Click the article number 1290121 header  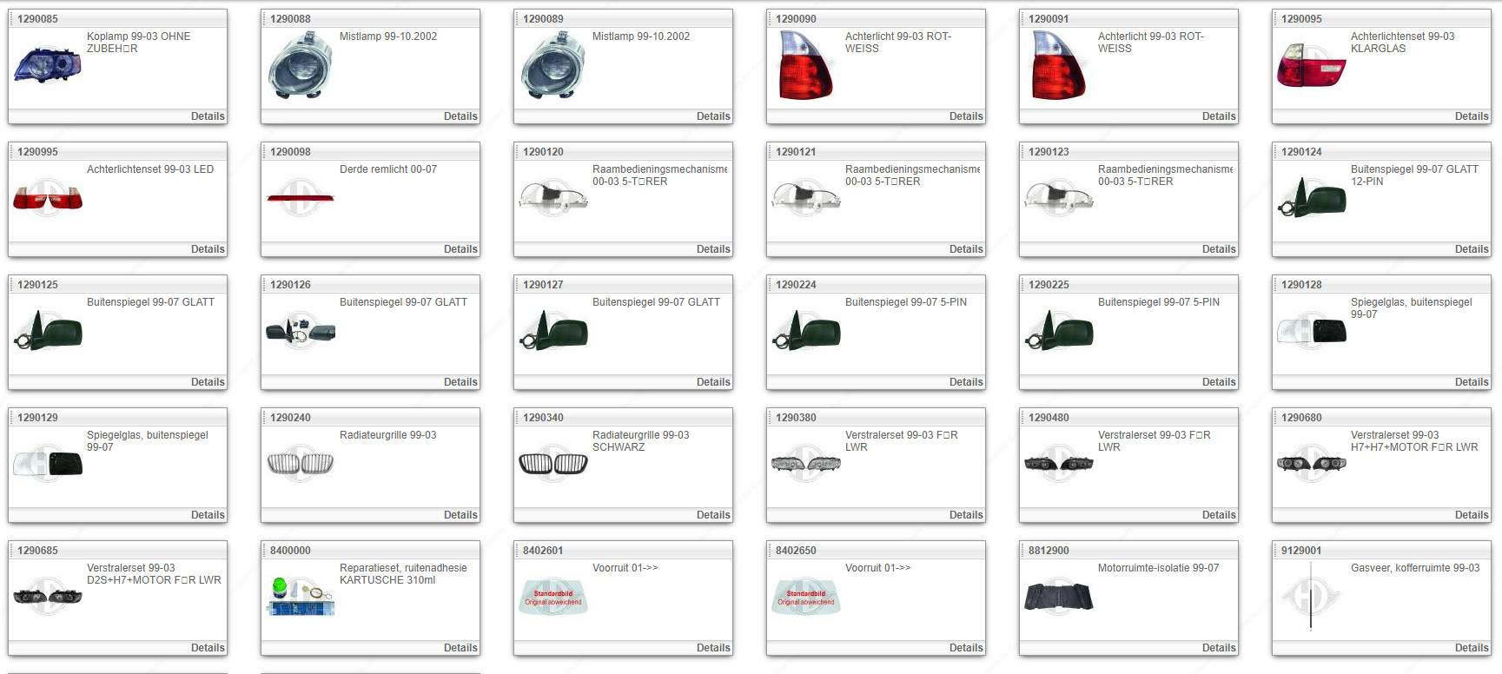click(796, 152)
